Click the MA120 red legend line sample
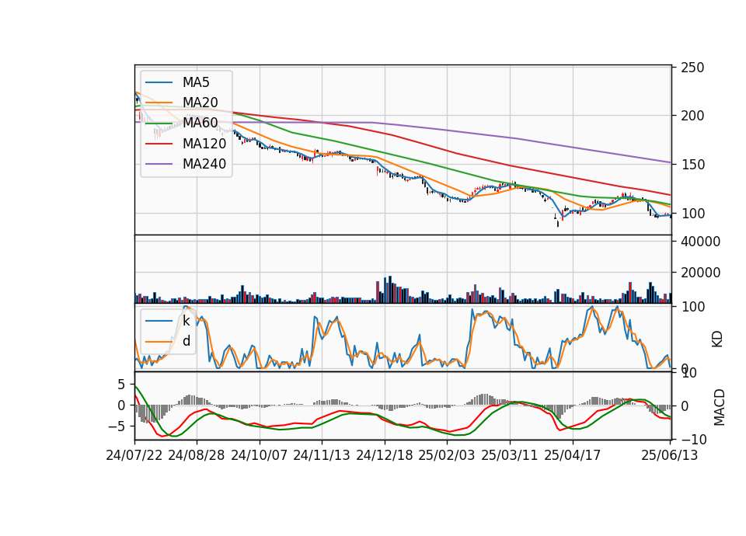 [x=159, y=144]
